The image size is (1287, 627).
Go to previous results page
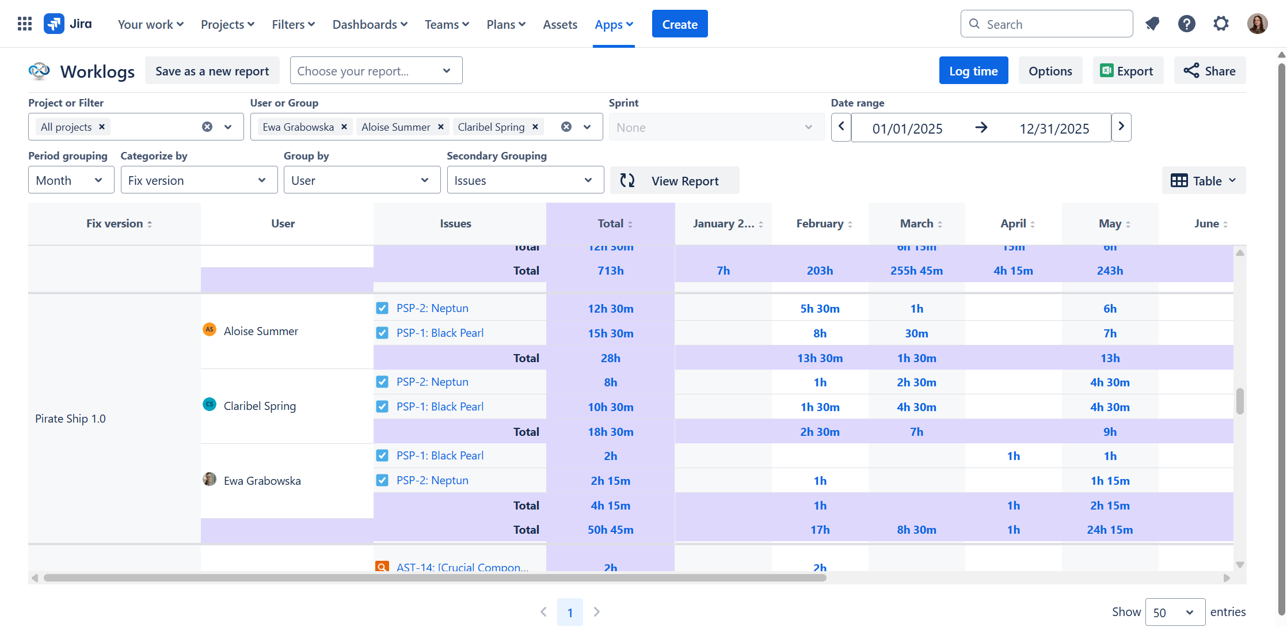tap(543, 611)
